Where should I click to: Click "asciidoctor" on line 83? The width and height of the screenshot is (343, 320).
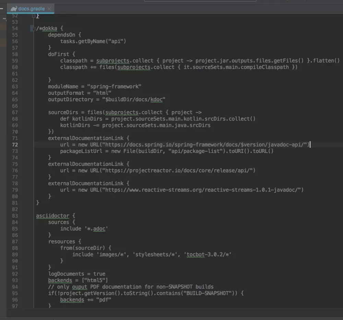[x=52, y=216]
